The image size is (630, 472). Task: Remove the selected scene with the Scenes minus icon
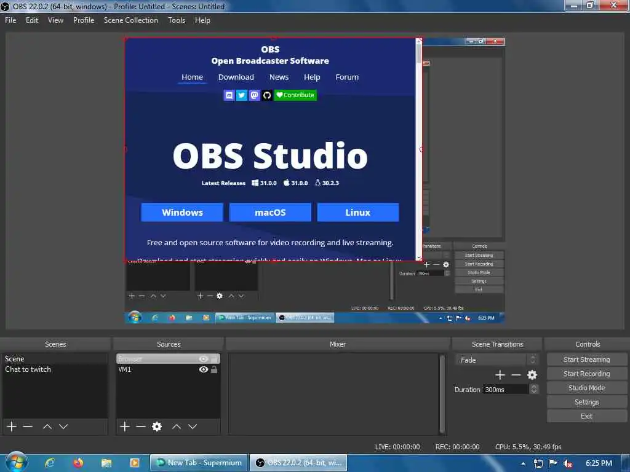pyautogui.click(x=28, y=427)
